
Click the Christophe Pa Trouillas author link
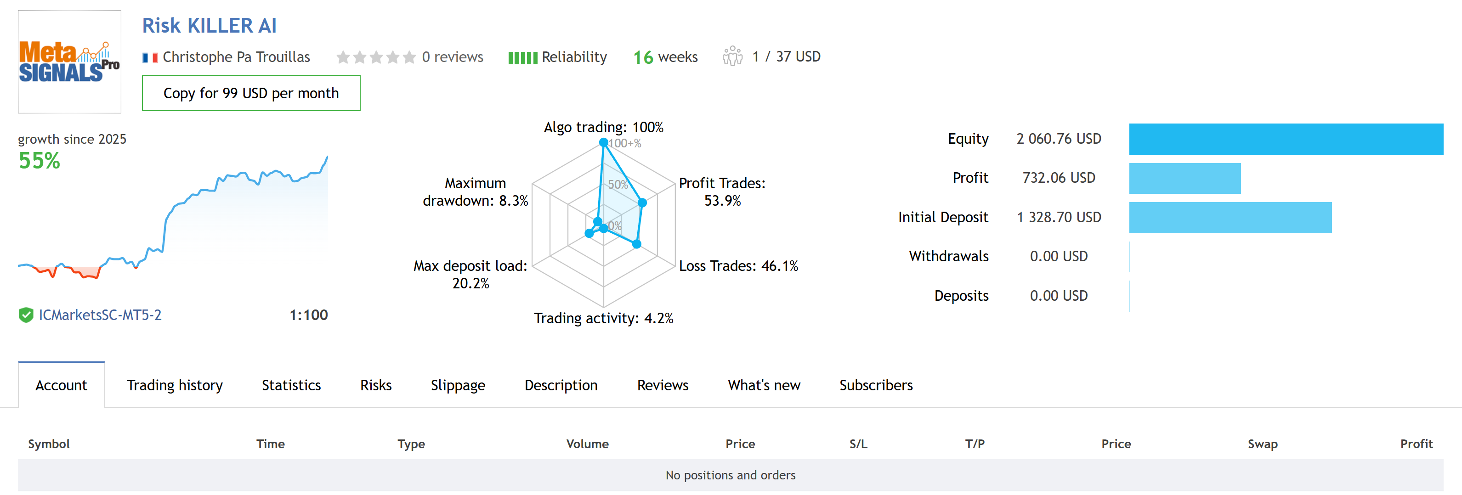click(236, 57)
